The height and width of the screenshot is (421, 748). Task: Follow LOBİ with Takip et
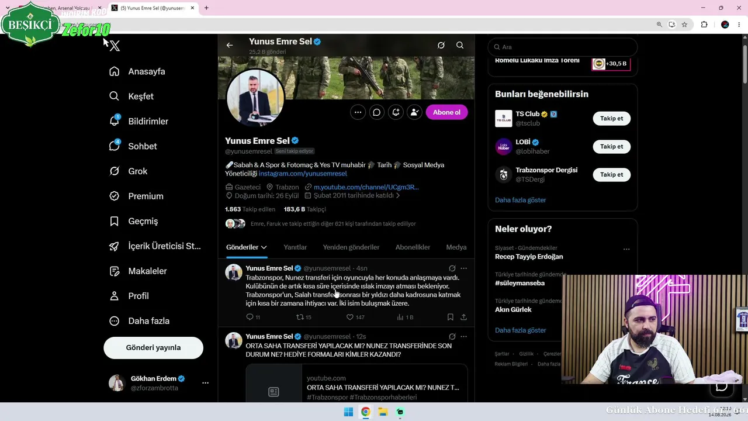(x=612, y=147)
